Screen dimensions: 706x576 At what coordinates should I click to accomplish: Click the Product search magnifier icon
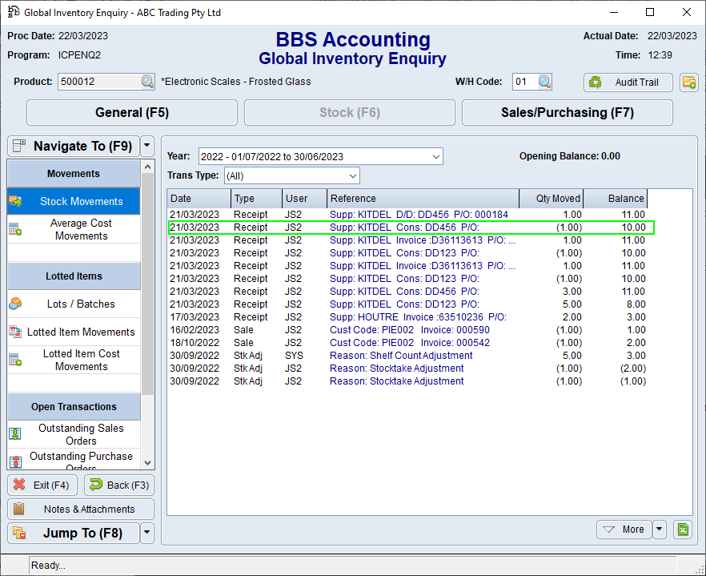point(147,82)
